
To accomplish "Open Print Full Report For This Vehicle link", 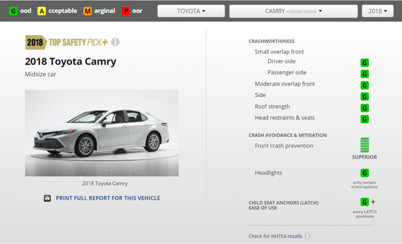I will [x=108, y=198].
